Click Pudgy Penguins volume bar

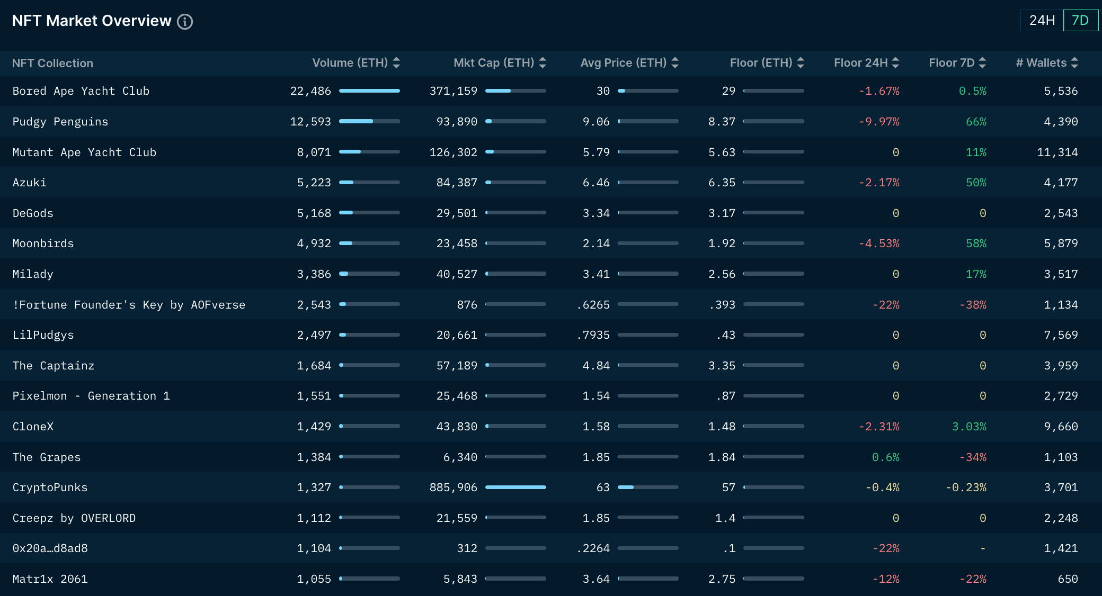pyautogui.click(x=369, y=121)
